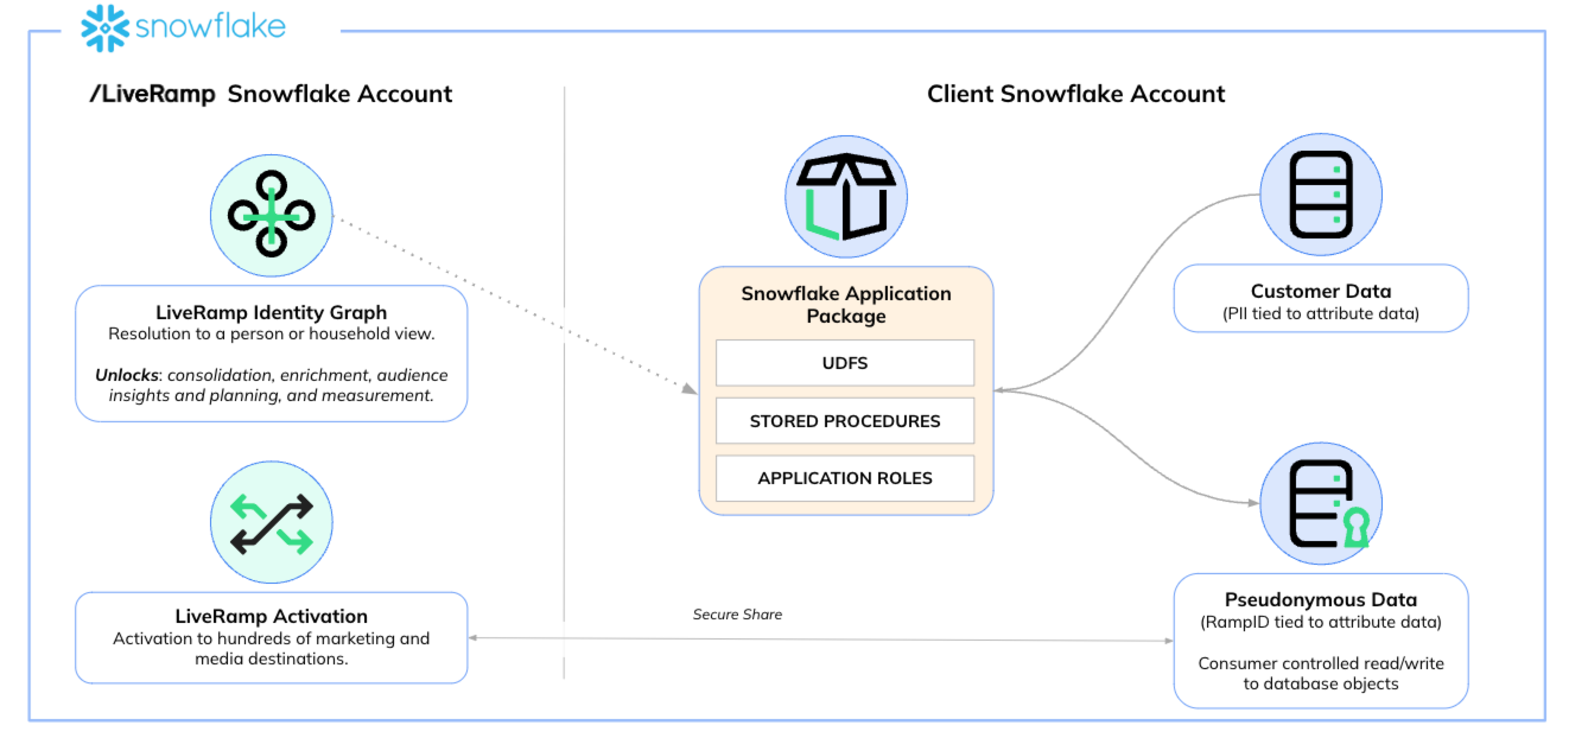Click the Pseudonymous Data locked database icon

[x=1320, y=504]
